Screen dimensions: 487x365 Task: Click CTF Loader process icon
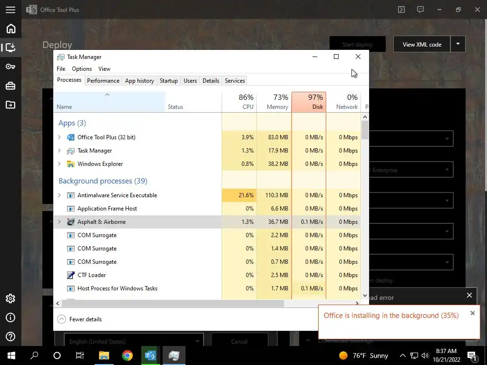71,275
